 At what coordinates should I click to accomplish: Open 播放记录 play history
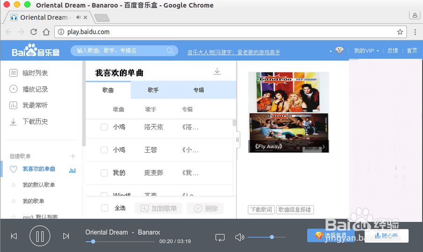(x=28, y=89)
